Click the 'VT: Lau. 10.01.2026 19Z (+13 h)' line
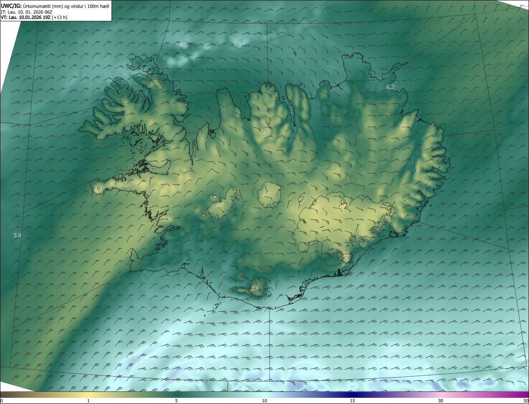 34,17
